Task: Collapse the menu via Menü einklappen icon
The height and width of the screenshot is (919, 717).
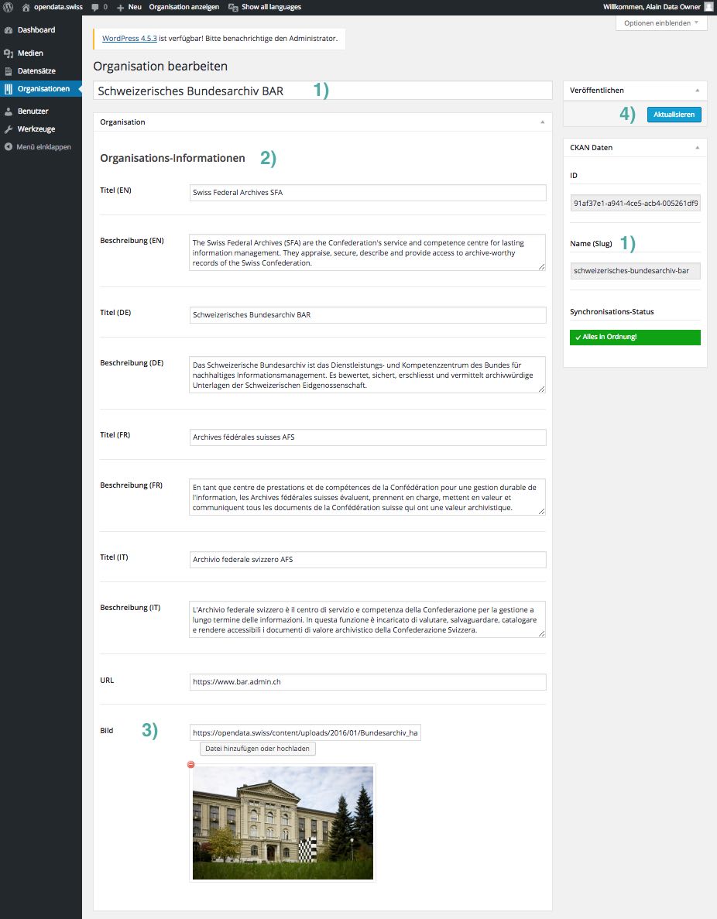Action: point(9,147)
